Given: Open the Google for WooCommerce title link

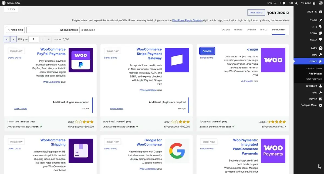Looking at the screenshot, I should [x=149, y=142].
